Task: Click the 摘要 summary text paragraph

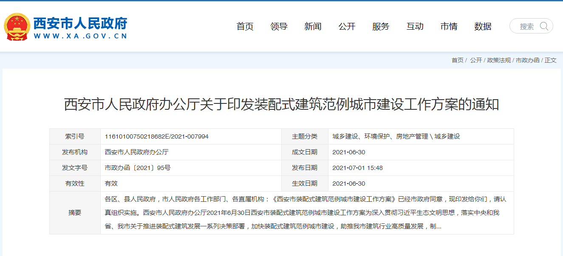Action: click(x=305, y=213)
